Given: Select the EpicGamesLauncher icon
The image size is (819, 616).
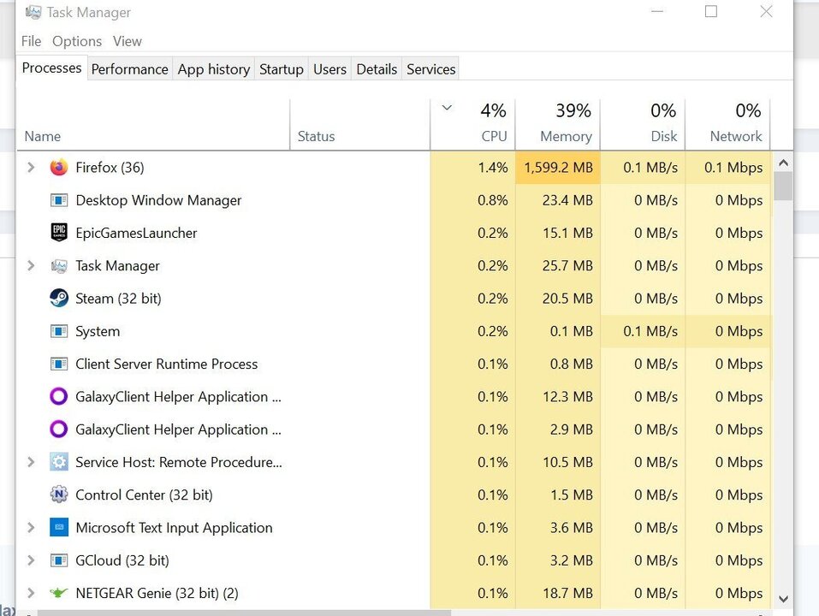Looking at the screenshot, I should [58, 233].
